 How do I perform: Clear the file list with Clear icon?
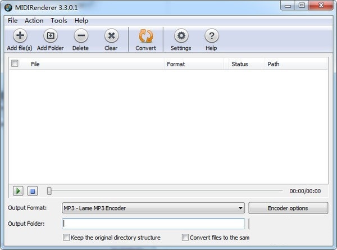[x=111, y=36]
